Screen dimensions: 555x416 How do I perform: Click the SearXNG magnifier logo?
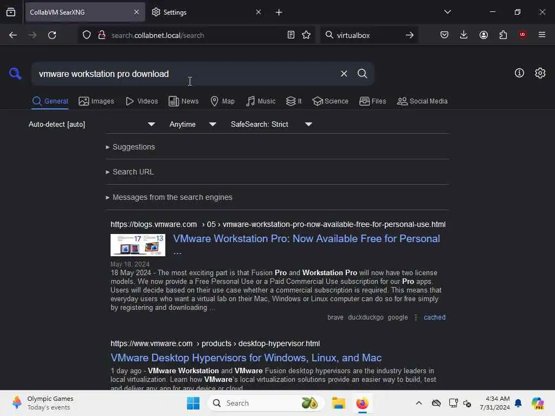click(x=15, y=74)
